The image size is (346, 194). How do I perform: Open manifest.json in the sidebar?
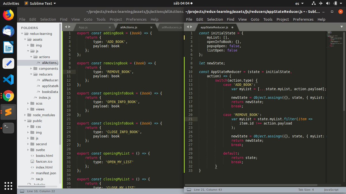(x=46, y=173)
